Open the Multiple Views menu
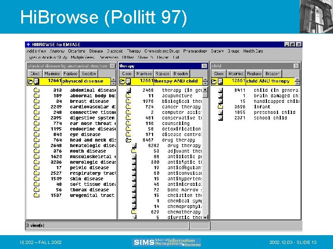The width and height of the screenshot is (333, 249). pyautogui.click(x=83, y=57)
